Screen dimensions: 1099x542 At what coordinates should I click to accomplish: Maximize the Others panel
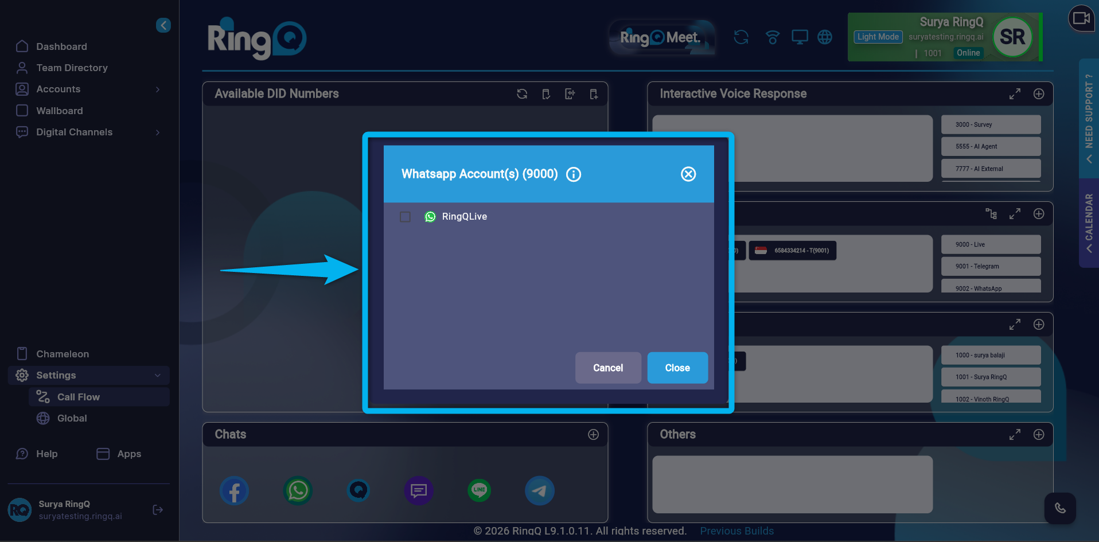1015,435
